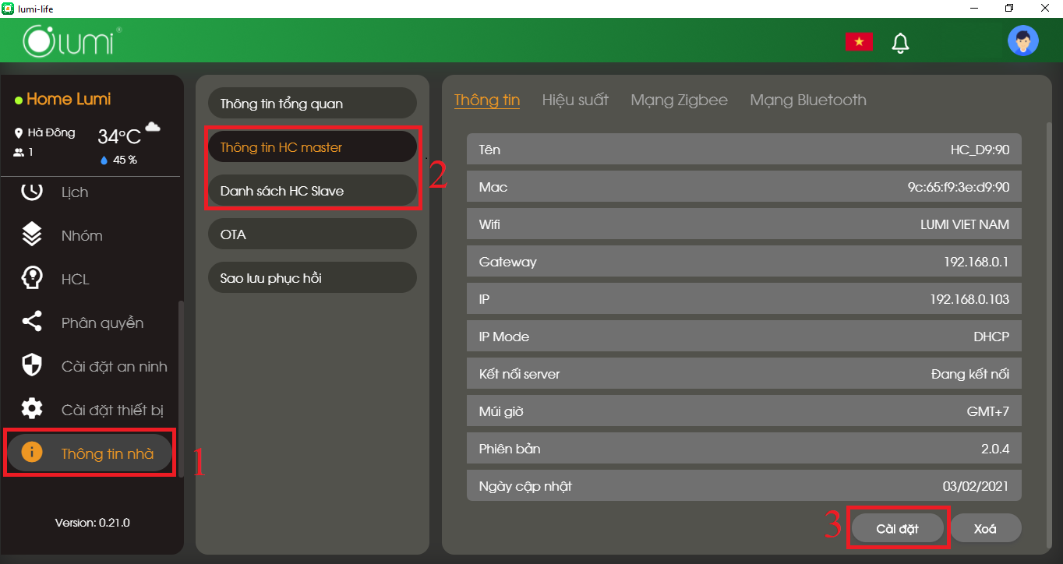Click the LUMI VIET NAM wifi value
The height and width of the screenshot is (564, 1063).
pyautogui.click(x=965, y=224)
